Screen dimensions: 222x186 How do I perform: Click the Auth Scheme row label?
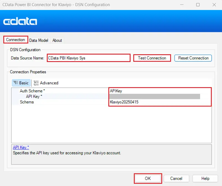click(x=31, y=91)
